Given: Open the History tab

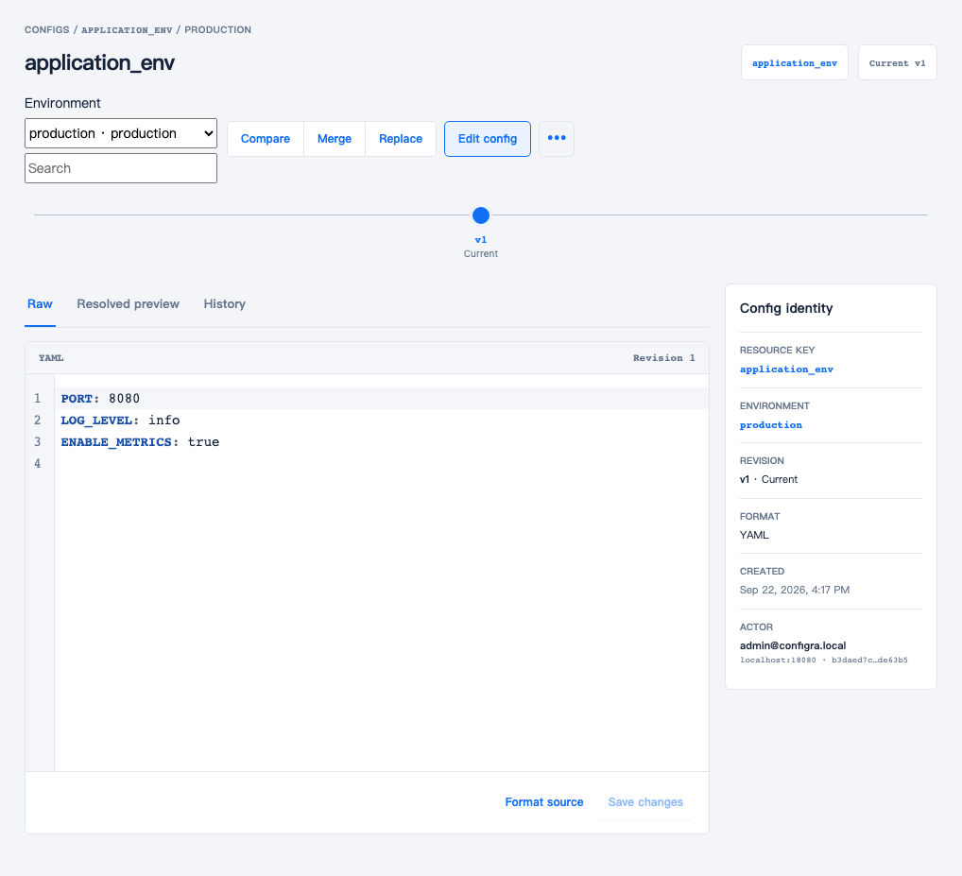Looking at the screenshot, I should pyautogui.click(x=225, y=304).
